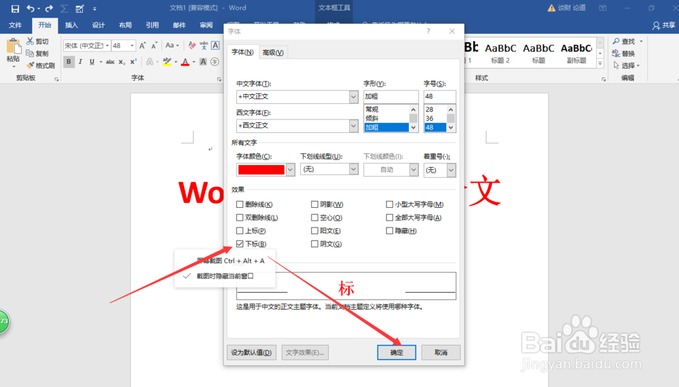Enable the Outline (空心) checkbox
Viewport: 679px width, 387px height.
(315, 217)
